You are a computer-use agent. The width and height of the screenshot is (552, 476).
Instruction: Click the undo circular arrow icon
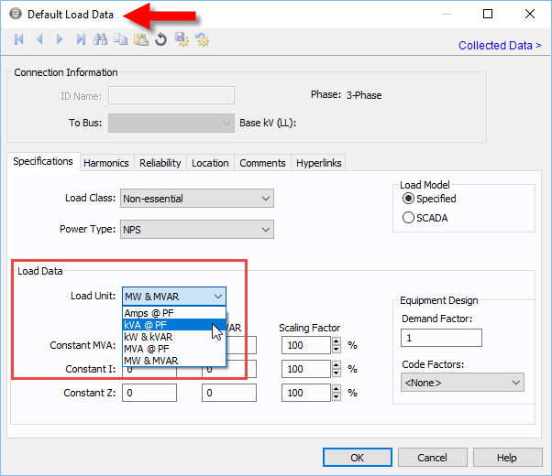point(160,39)
